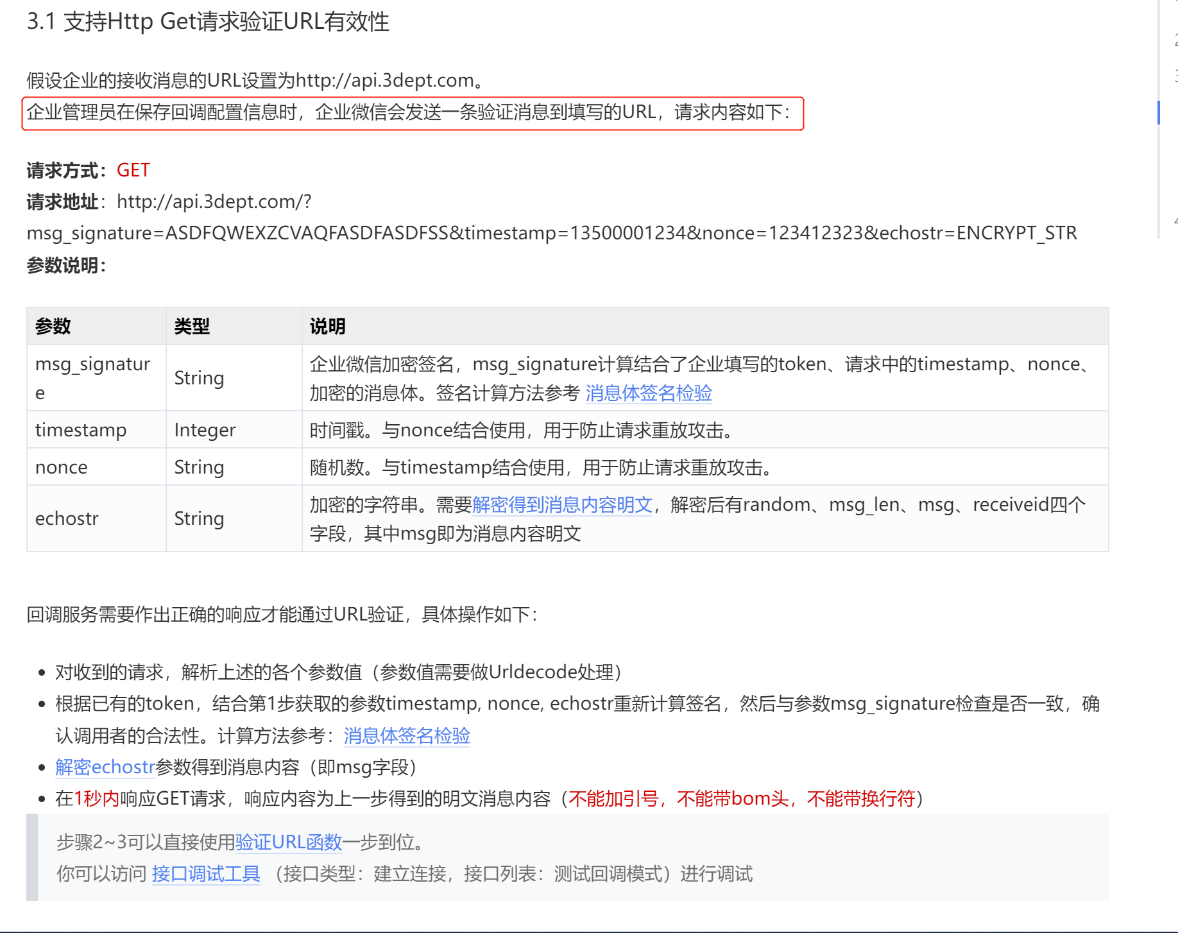Click the 参数 table header
The height and width of the screenshot is (933, 1178).
point(53,326)
